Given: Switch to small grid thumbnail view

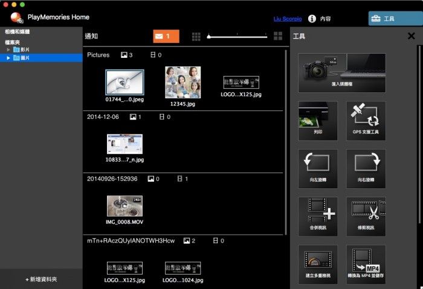Looking at the screenshot, I should point(196,37).
